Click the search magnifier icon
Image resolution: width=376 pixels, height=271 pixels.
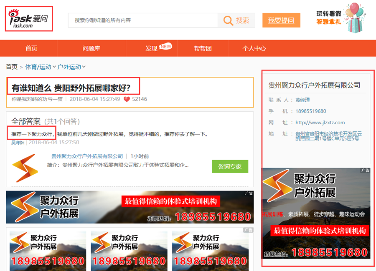[x=228, y=20]
